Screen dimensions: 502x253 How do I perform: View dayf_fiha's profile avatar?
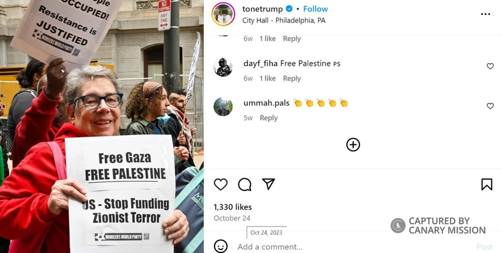click(x=223, y=67)
